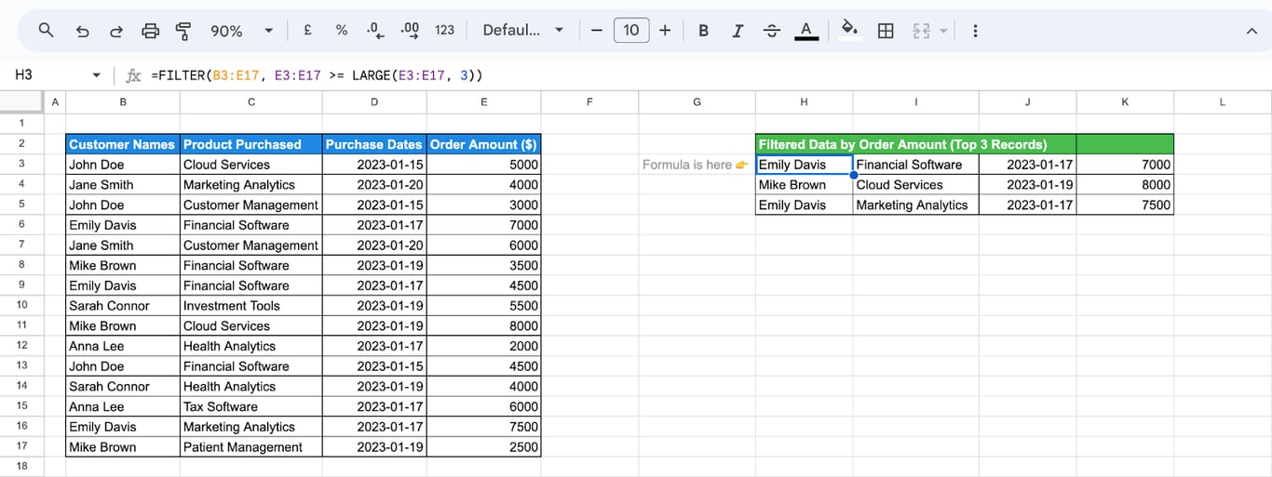The height and width of the screenshot is (477, 1272).
Task: Select Sarah Connor in row 10
Action: (123, 305)
